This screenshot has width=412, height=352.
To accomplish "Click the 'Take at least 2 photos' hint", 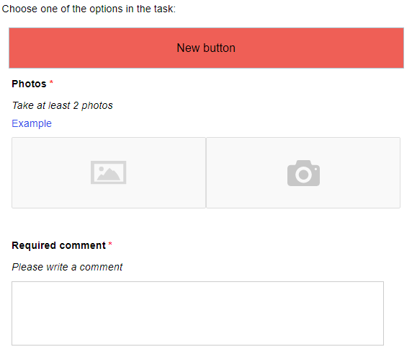I will (62, 105).
